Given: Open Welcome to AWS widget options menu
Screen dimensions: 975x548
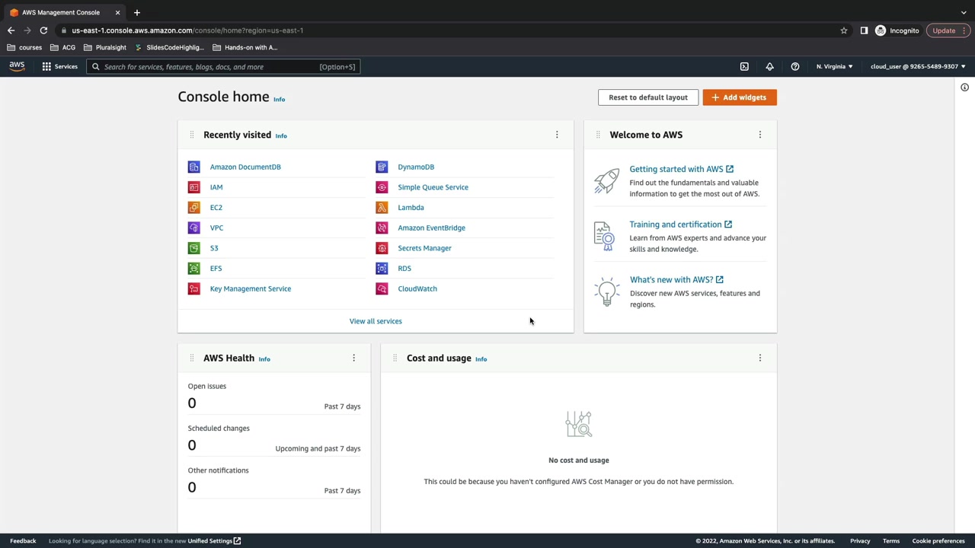Looking at the screenshot, I should click(x=759, y=135).
